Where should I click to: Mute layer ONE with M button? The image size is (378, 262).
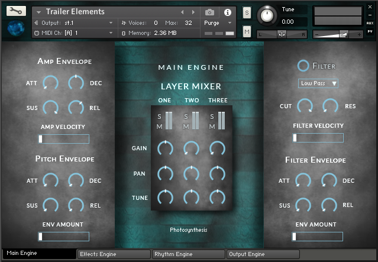[159, 127]
